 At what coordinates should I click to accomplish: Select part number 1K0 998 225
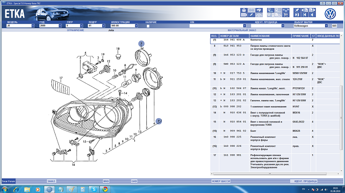[232, 137]
